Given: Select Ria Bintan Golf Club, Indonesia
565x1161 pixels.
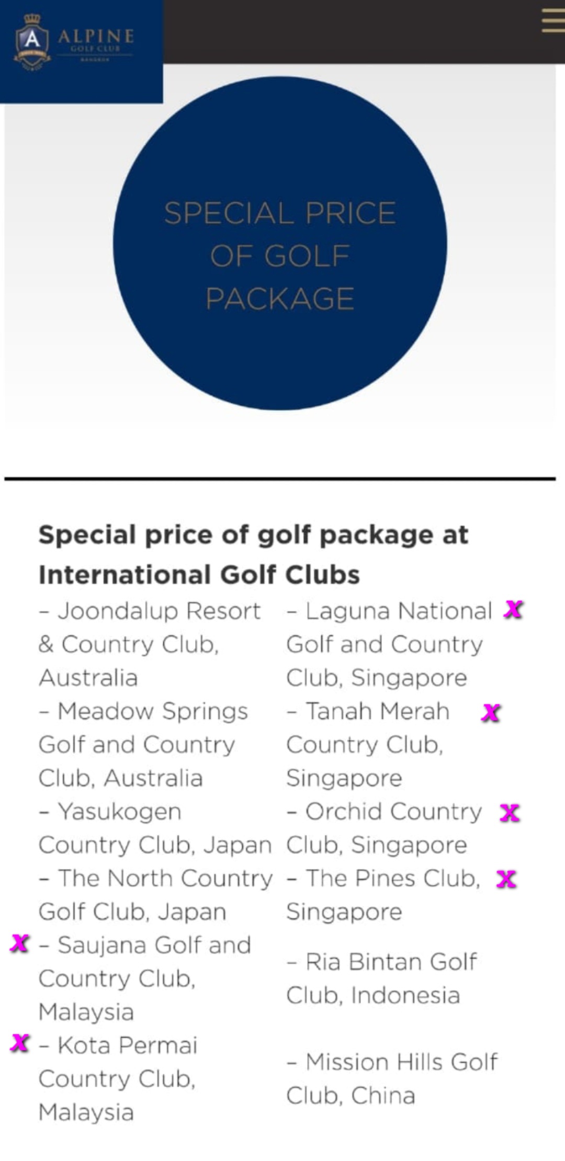Looking at the screenshot, I should [382, 978].
